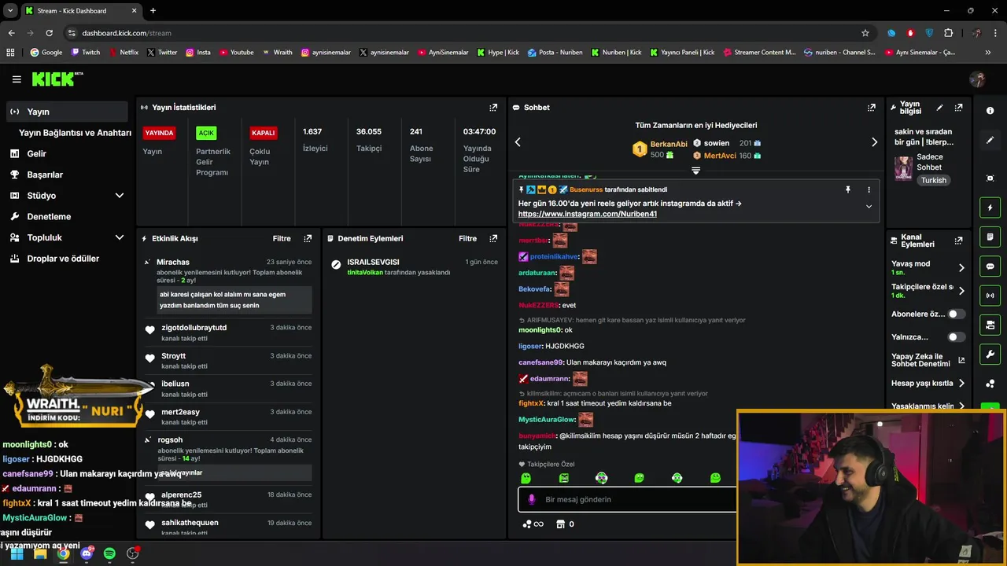Viewport: 1007px width, 566px height.
Task: Open File Explorer from the taskbar
Action: click(x=40, y=553)
